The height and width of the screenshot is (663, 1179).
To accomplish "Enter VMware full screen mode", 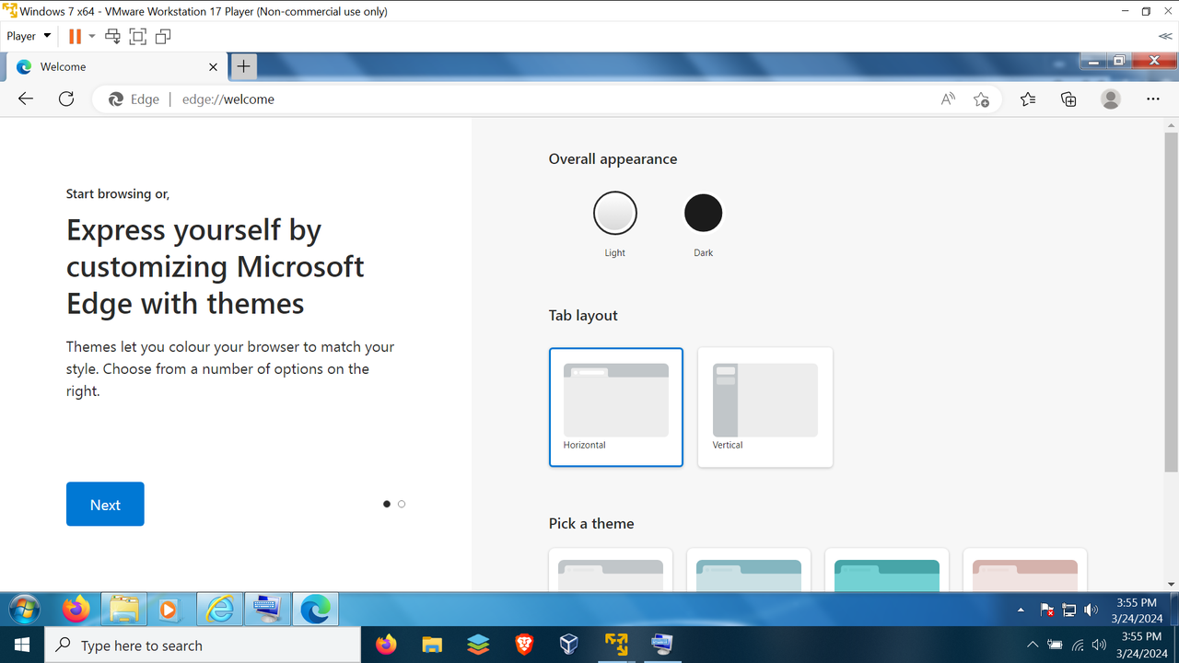I will [138, 37].
